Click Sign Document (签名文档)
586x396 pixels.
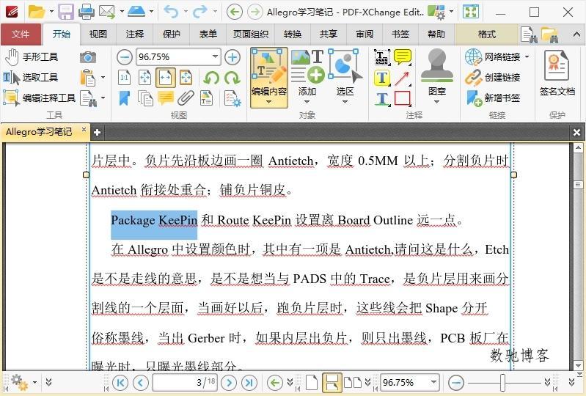pyautogui.click(x=557, y=73)
